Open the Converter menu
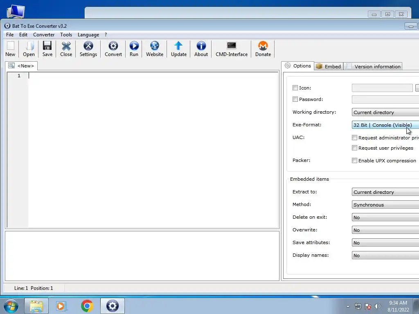 point(44,35)
